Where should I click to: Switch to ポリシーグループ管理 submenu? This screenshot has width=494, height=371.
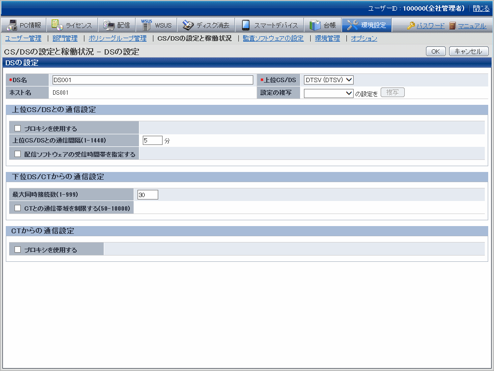pos(117,38)
